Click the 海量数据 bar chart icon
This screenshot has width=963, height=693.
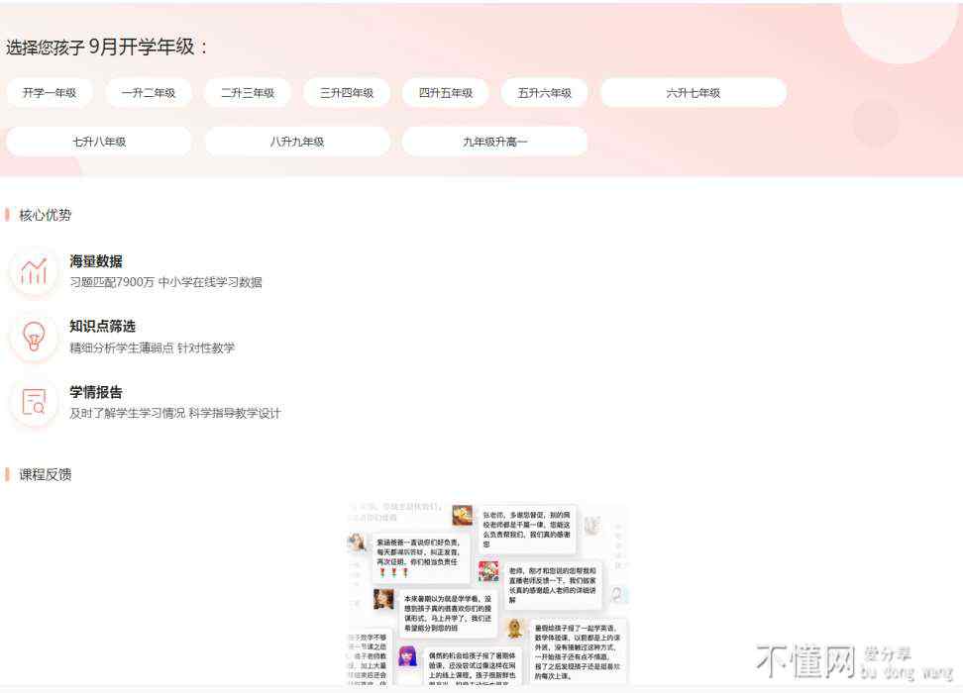35,271
